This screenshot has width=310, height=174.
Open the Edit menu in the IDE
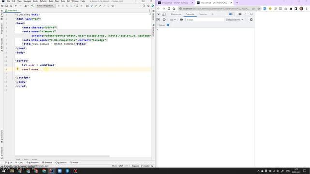[x=14, y=1]
